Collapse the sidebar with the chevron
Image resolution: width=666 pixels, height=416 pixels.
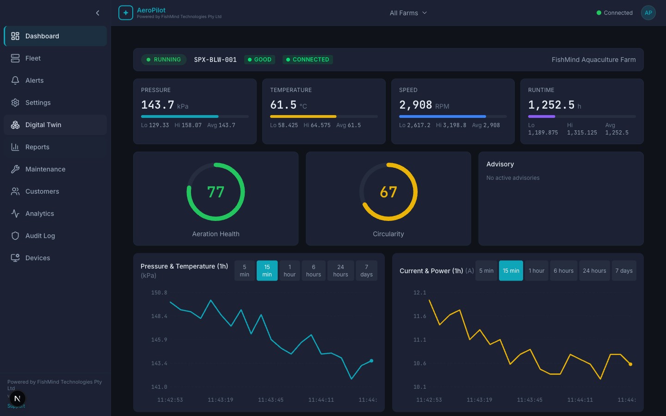[x=98, y=13]
